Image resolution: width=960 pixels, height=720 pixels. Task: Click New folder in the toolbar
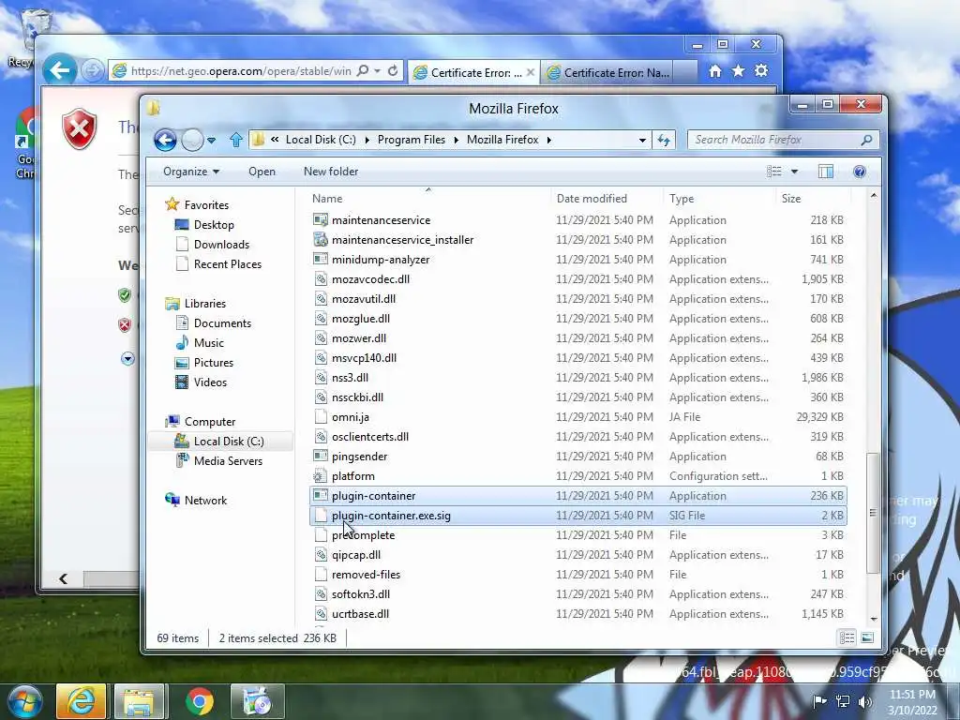point(331,172)
